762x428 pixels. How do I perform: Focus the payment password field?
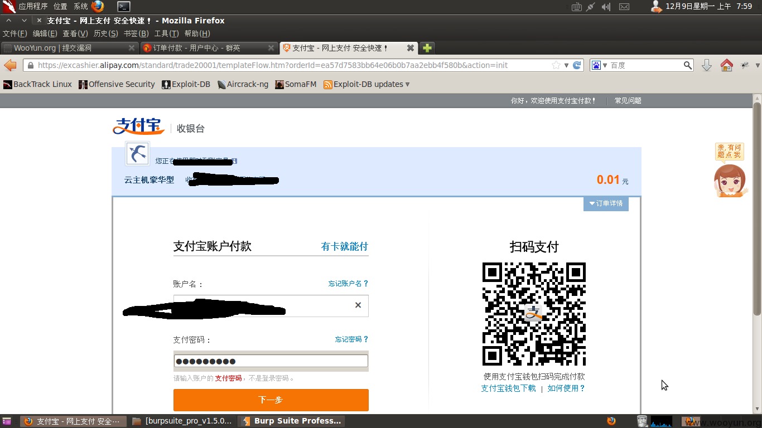[271, 361]
